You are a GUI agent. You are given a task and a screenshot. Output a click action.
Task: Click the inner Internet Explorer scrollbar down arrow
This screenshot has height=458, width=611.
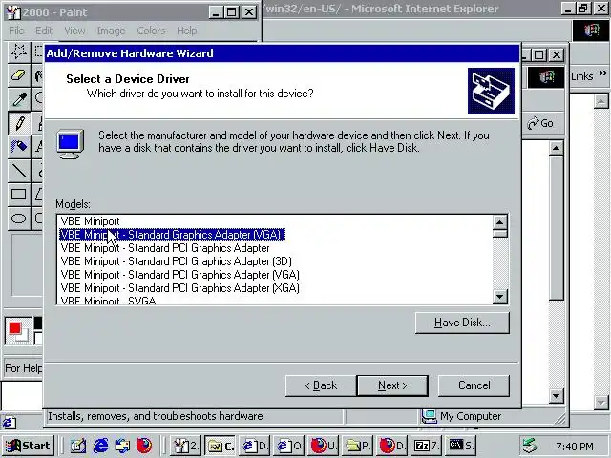(x=556, y=396)
